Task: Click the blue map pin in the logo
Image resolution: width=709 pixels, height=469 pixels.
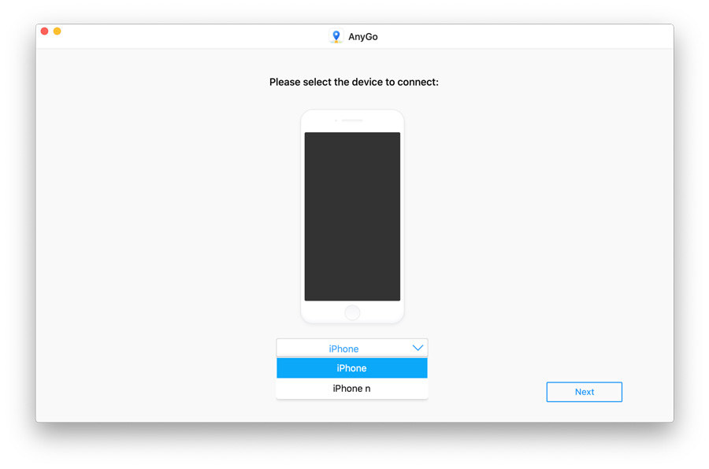Action: click(337, 35)
